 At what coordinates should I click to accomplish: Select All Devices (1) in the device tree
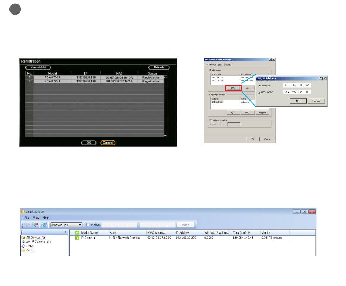point(36,238)
